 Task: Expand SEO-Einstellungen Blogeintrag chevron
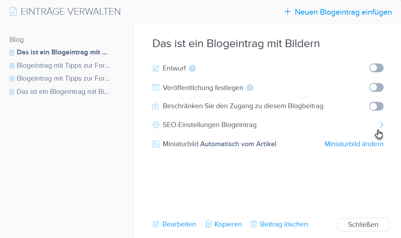[381, 125]
